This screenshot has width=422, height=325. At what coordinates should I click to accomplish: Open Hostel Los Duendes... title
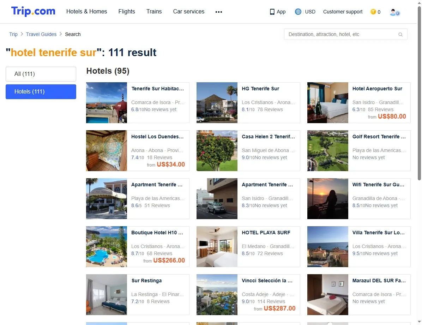(157, 137)
